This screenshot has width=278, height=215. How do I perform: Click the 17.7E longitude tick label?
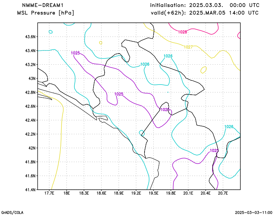click(x=49, y=193)
